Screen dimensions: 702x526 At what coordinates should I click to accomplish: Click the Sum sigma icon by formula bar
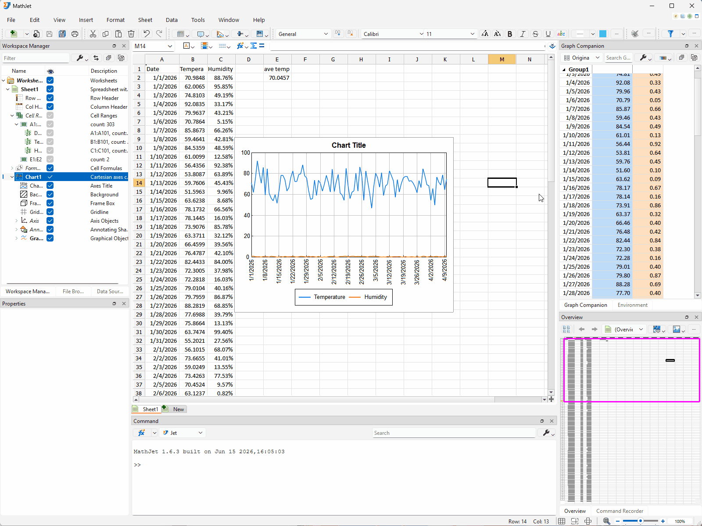[x=254, y=46]
